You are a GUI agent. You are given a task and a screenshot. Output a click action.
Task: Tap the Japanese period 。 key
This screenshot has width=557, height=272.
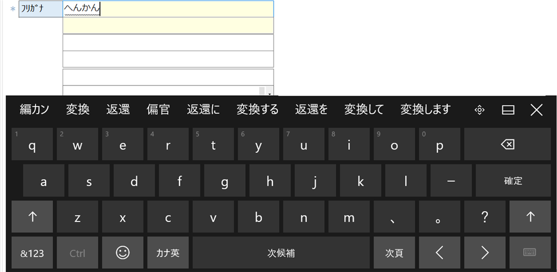tap(440, 217)
